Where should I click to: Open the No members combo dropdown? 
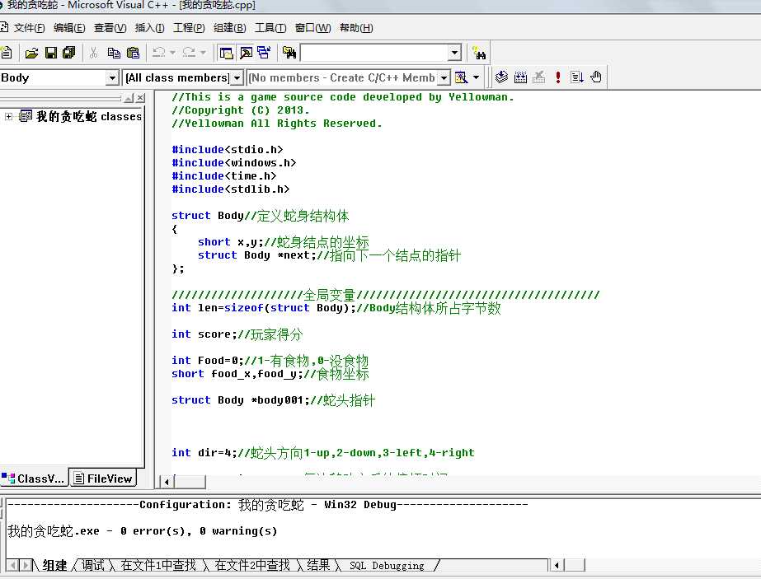(444, 77)
